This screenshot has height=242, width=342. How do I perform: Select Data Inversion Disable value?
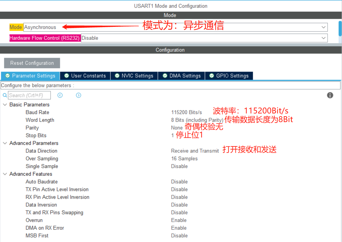[179, 205]
